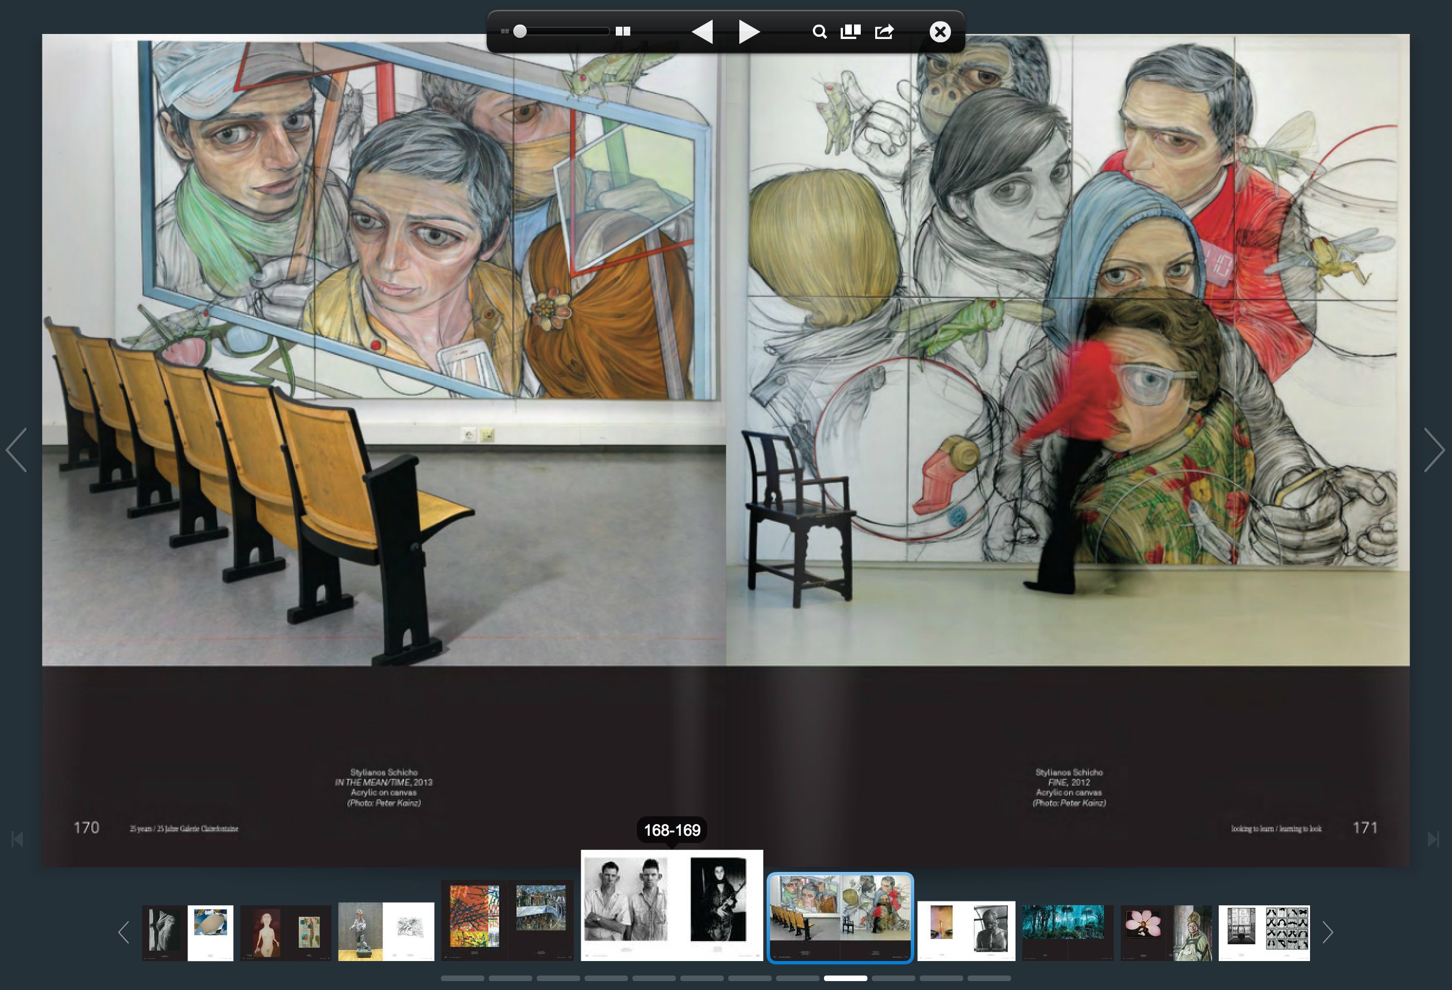Close the viewer with the X button
The width and height of the screenshot is (1452, 990).
click(940, 32)
